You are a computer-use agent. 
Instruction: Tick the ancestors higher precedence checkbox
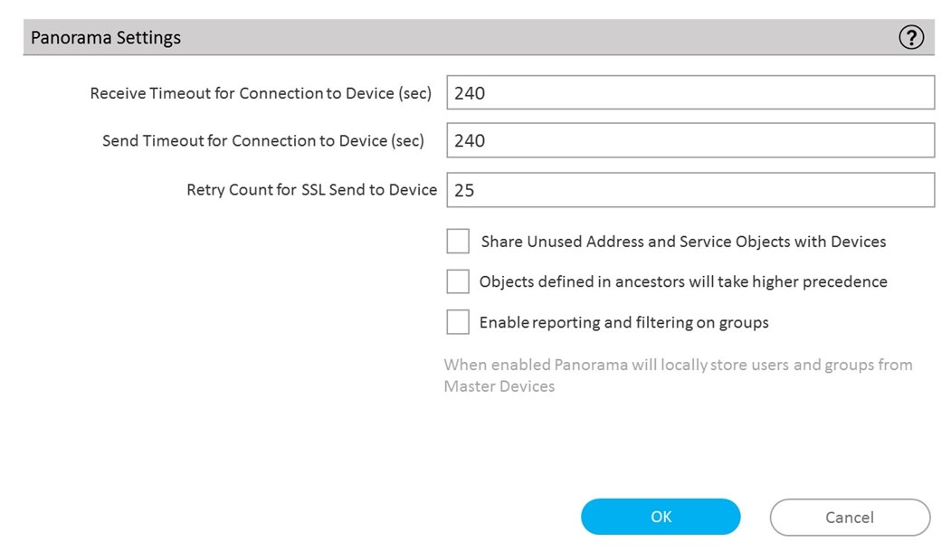458,281
